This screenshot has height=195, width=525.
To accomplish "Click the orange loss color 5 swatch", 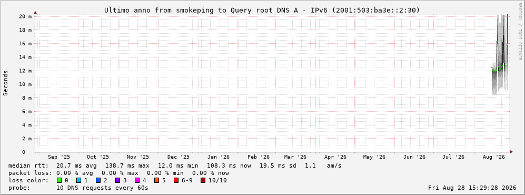I will point(156,181).
